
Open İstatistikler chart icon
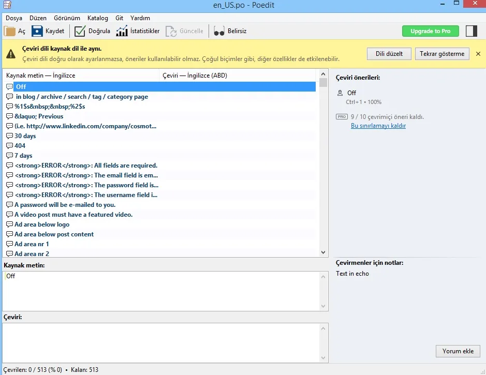point(122,31)
